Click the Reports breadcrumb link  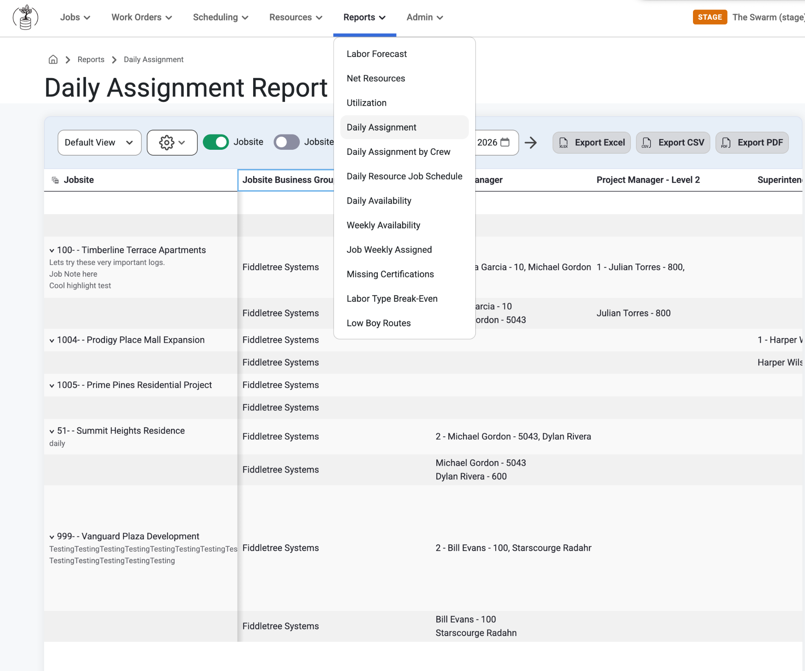(91, 59)
